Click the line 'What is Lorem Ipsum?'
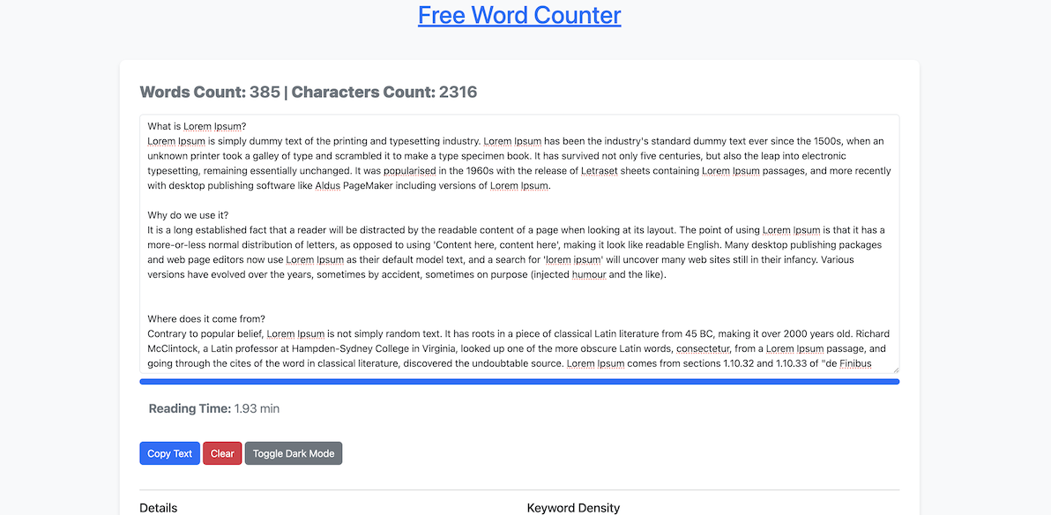This screenshot has width=1051, height=515. click(195, 125)
